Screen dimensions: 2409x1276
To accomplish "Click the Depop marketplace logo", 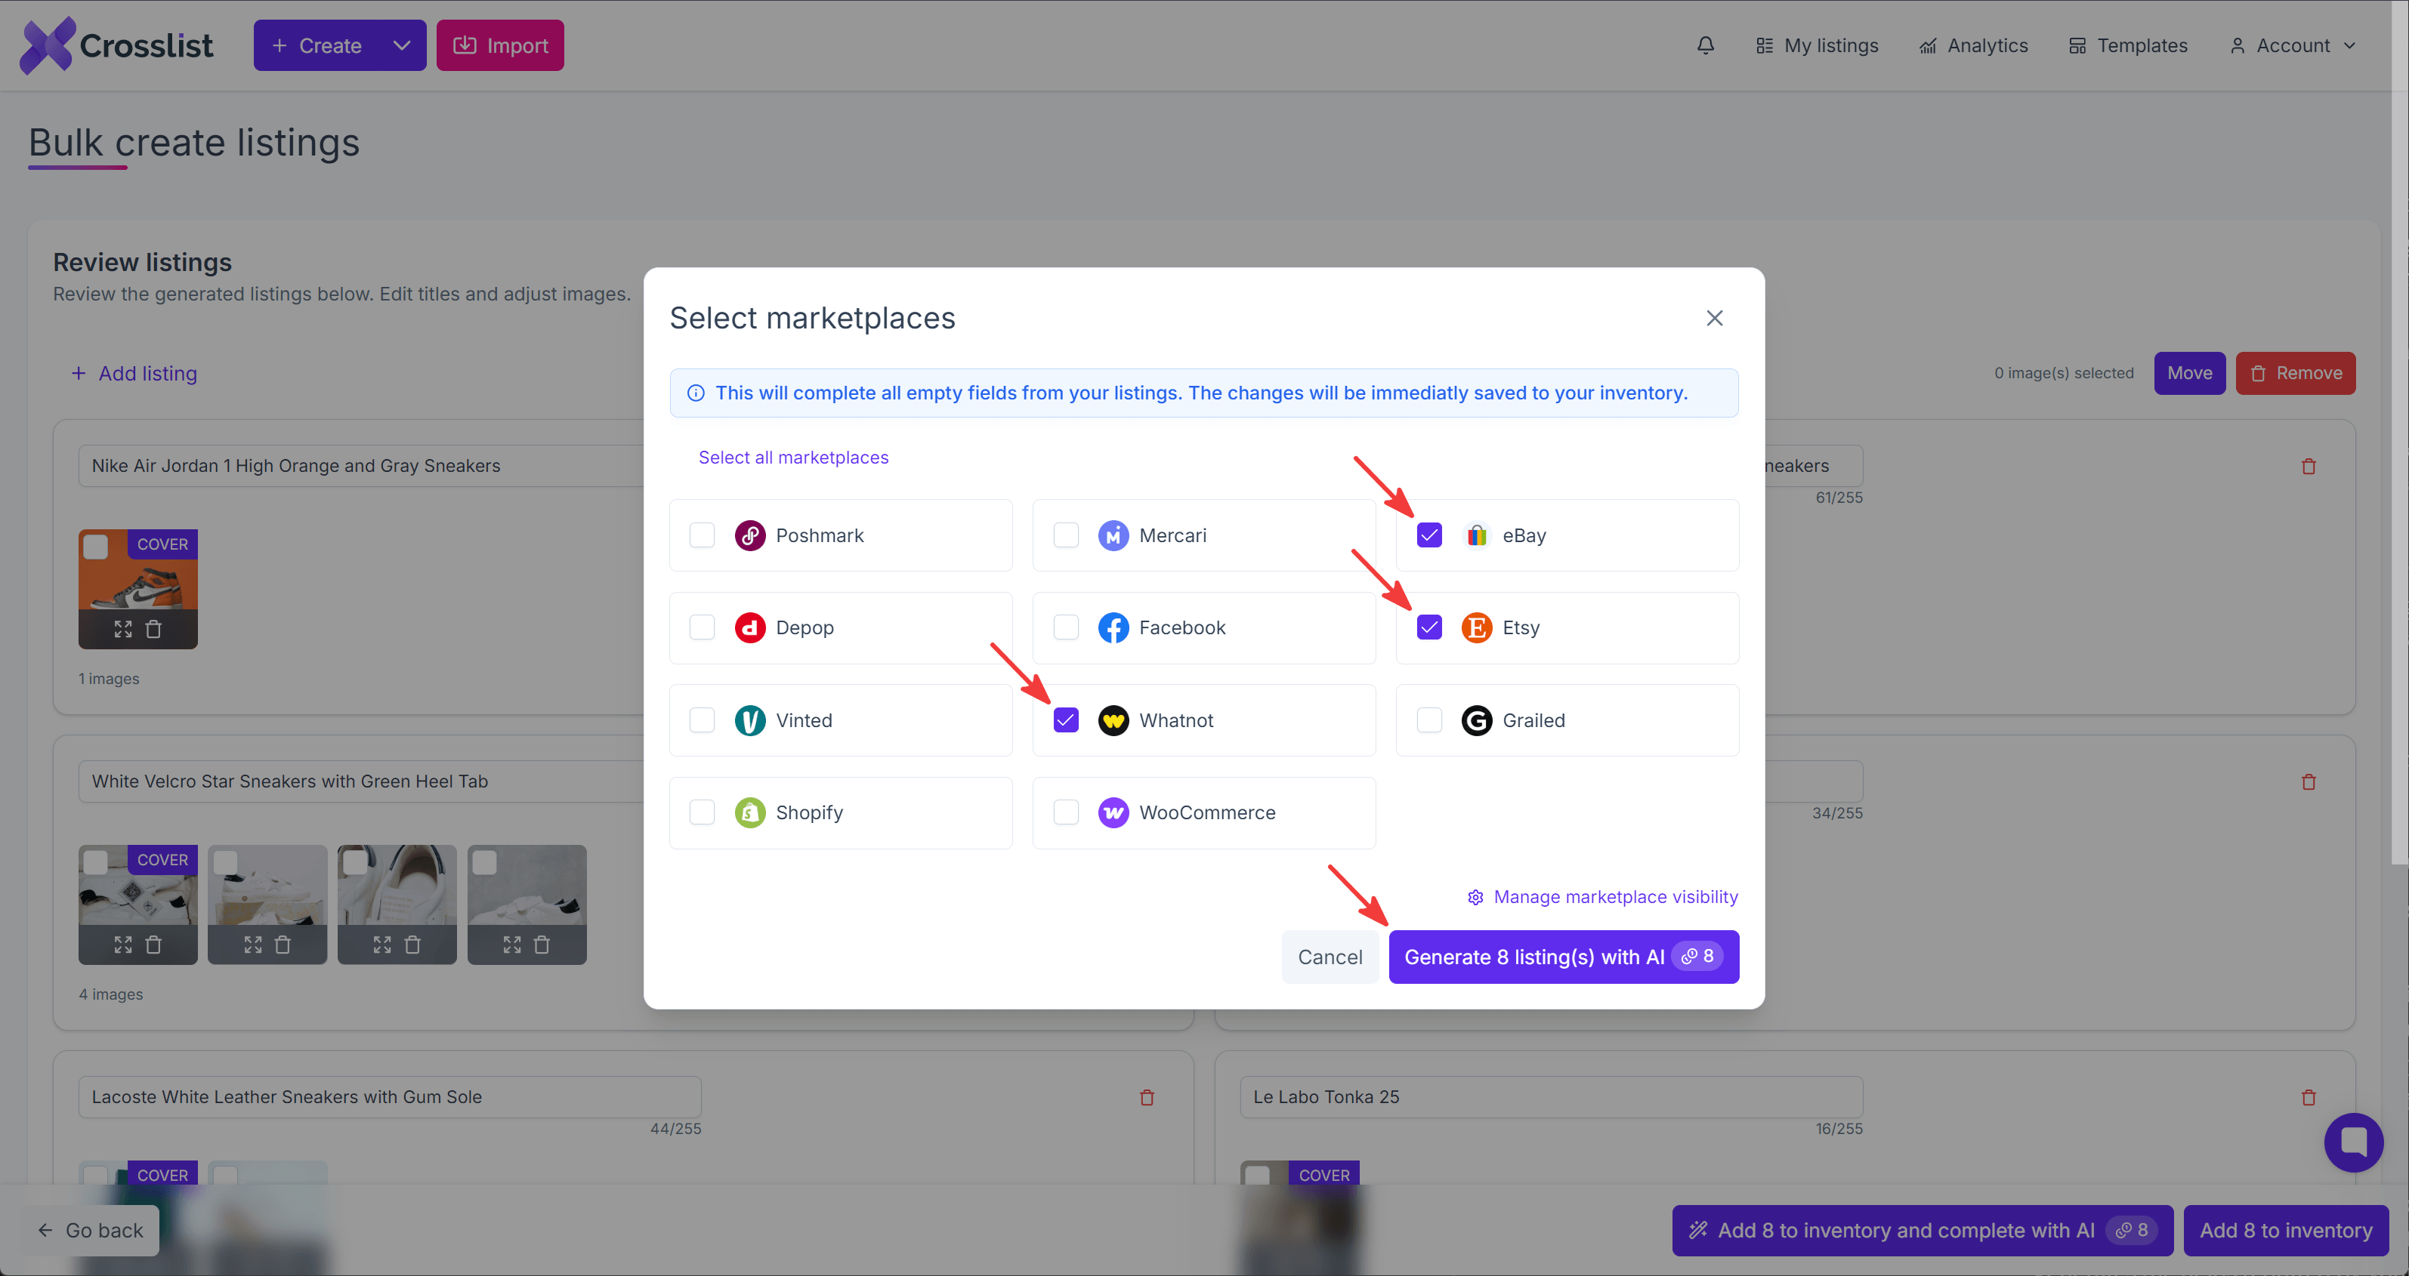I will [x=749, y=627].
